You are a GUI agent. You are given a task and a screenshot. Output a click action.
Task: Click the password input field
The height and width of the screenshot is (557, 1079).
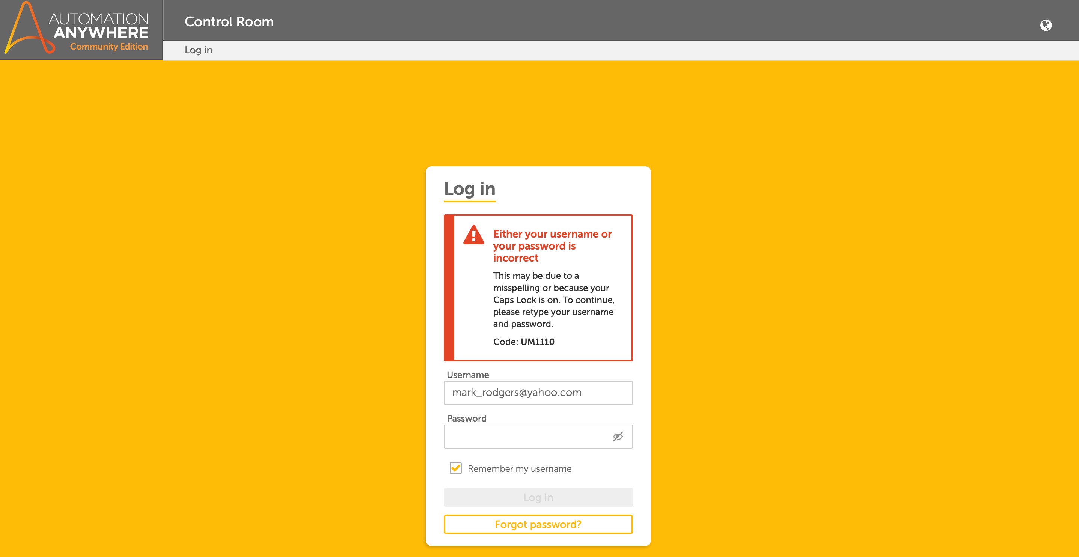(x=538, y=436)
